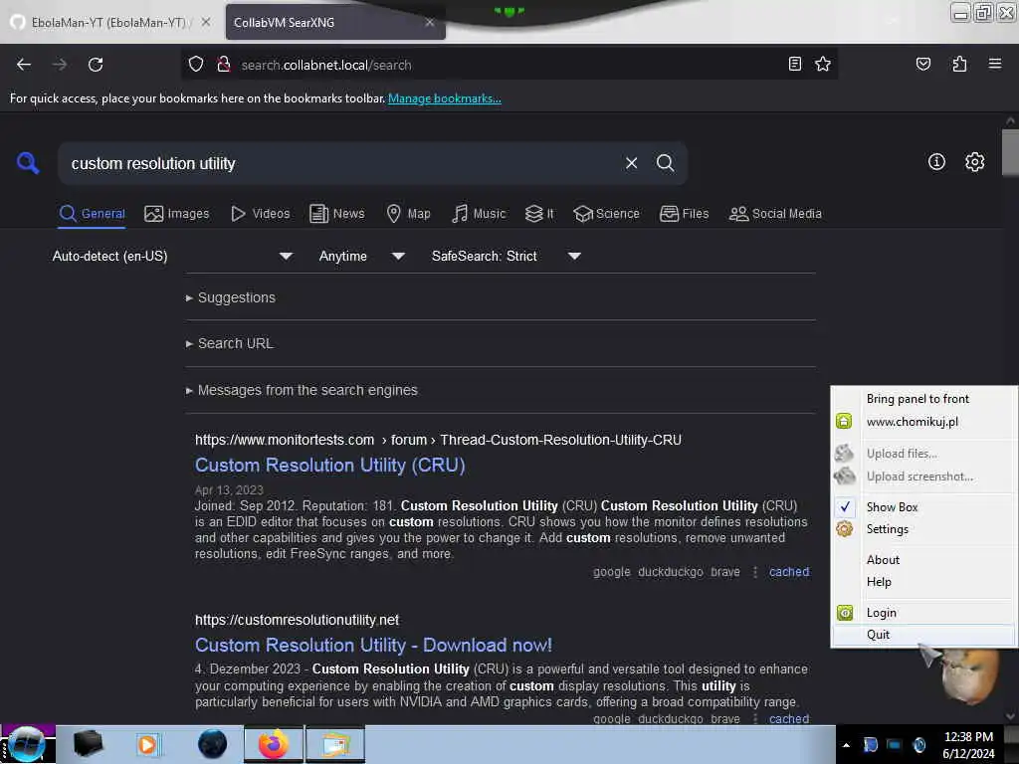Open Custom Resolution Utility (CRU) result
Viewport: 1019px width, 764px height.
330,466
